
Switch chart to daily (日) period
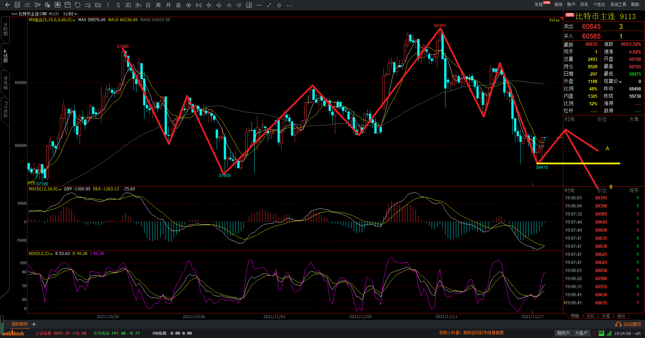(x=148, y=5)
